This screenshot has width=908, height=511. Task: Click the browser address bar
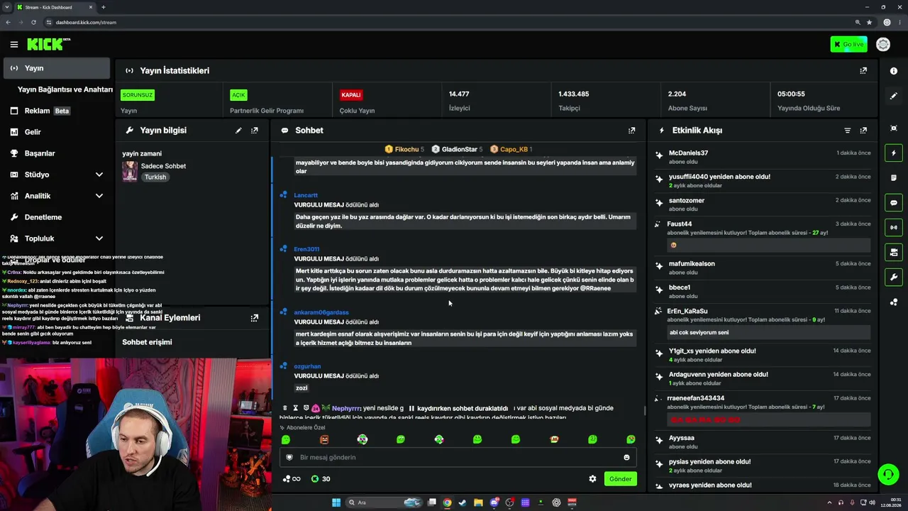pos(447,22)
